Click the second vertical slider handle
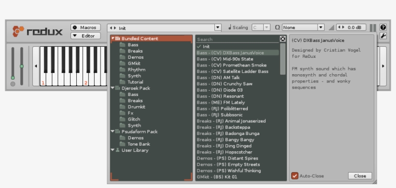Screen dimensions: 396x188 coord(22,66)
